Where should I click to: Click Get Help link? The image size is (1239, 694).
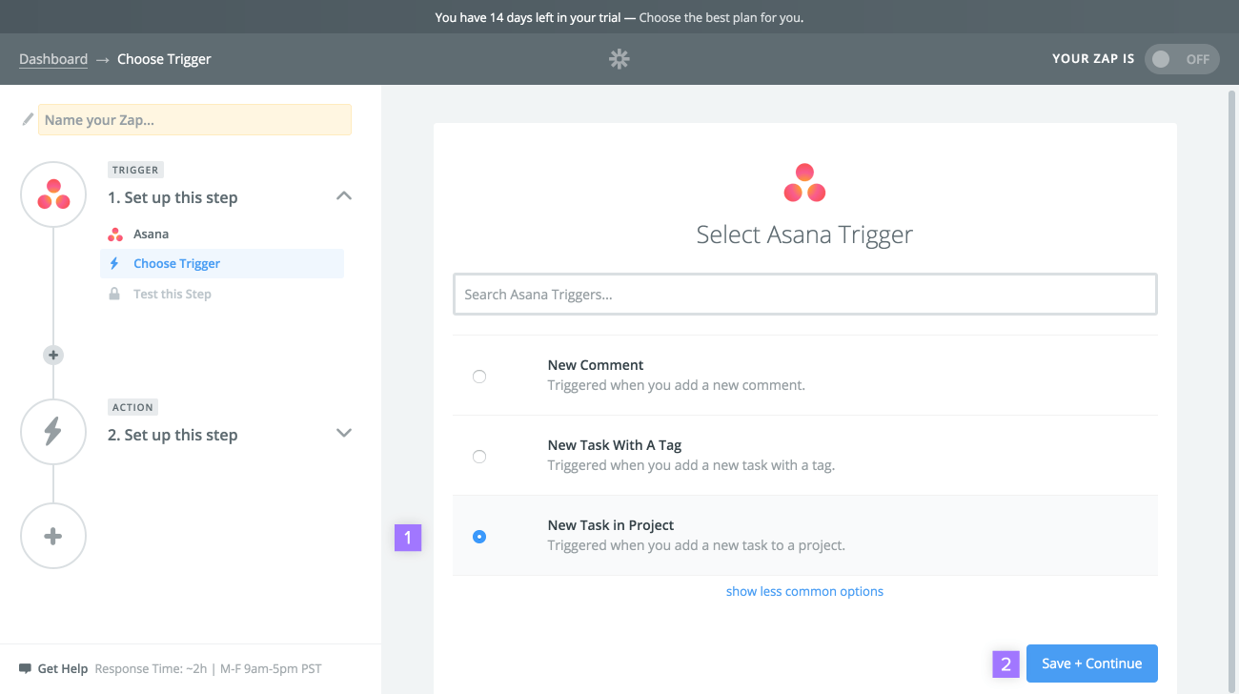[x=63, y=669]
